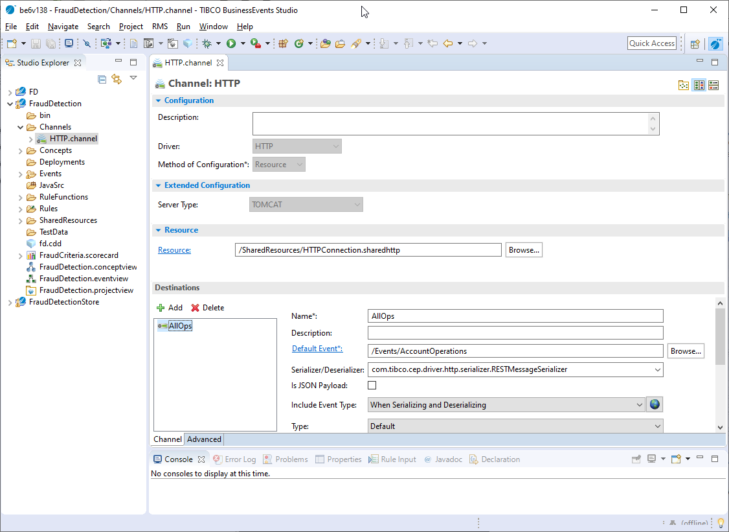The image size is (729, 532).
Task: Click the Debug bug icon in toolbar
Action: [x=207, y=43]
